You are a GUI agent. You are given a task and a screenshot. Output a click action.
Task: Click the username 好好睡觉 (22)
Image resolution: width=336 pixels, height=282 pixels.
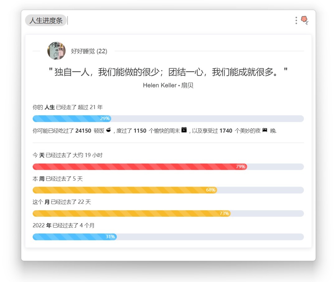89,51
